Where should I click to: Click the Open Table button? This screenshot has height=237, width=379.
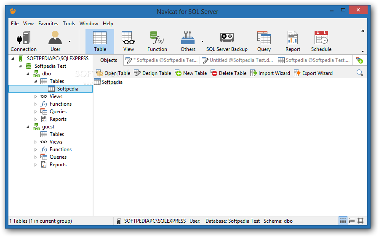[113, 73]
